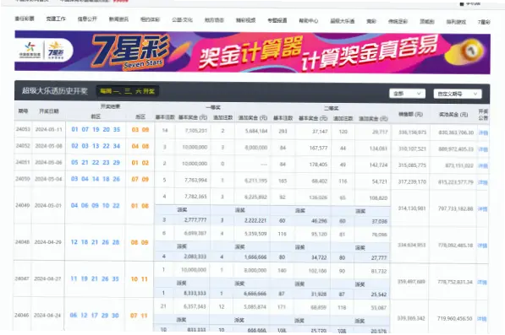The image size is (505, 335).
Task: Click sales figure 317,239,170
Action: click(x=412, y=181)
